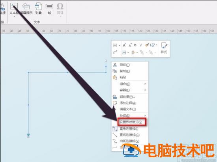Click the note icon beside 添加注释

coord(115,103)
